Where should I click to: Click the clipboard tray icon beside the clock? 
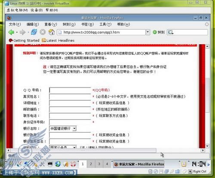click(184, 164)
